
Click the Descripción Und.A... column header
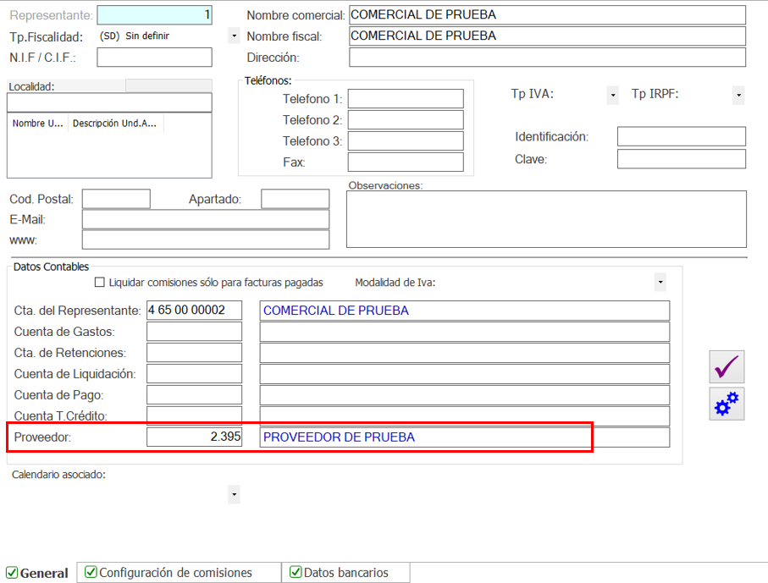114,124
